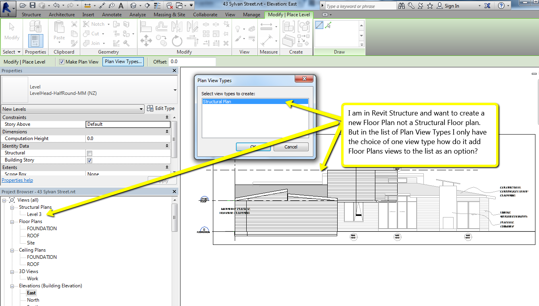Viewport: 539px width, 306px height.
Task: Switch to the Structure ribbon tab
Action: tap(31, 15)
